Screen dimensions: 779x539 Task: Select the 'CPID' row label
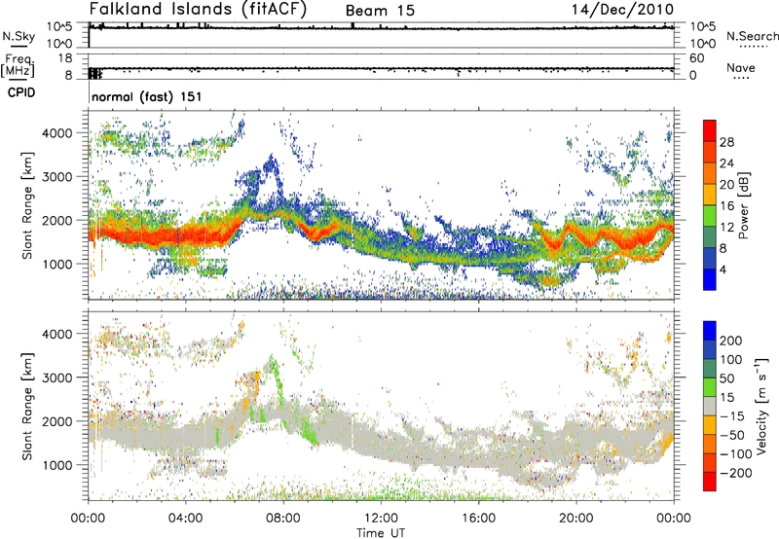21,92
